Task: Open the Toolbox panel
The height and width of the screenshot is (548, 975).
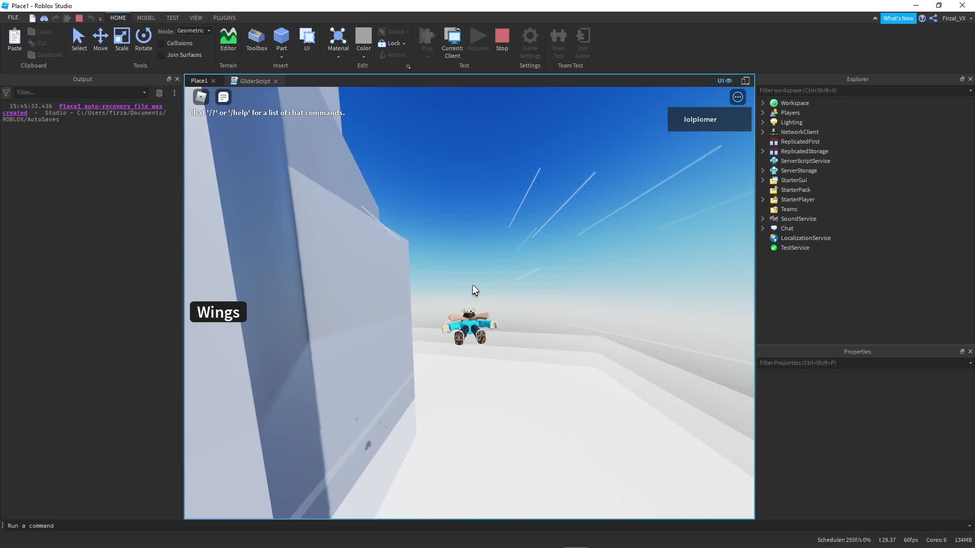Action: [256, 39]
